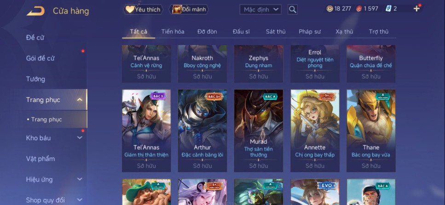The width and height of the screenshot is (445, 205).
Task: Select the Tiến hóa tab
Action: coord(173,31)
